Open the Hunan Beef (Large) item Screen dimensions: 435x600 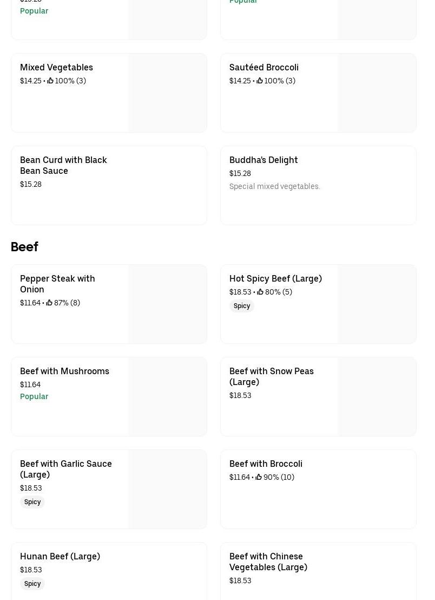(x=60, y=556)
